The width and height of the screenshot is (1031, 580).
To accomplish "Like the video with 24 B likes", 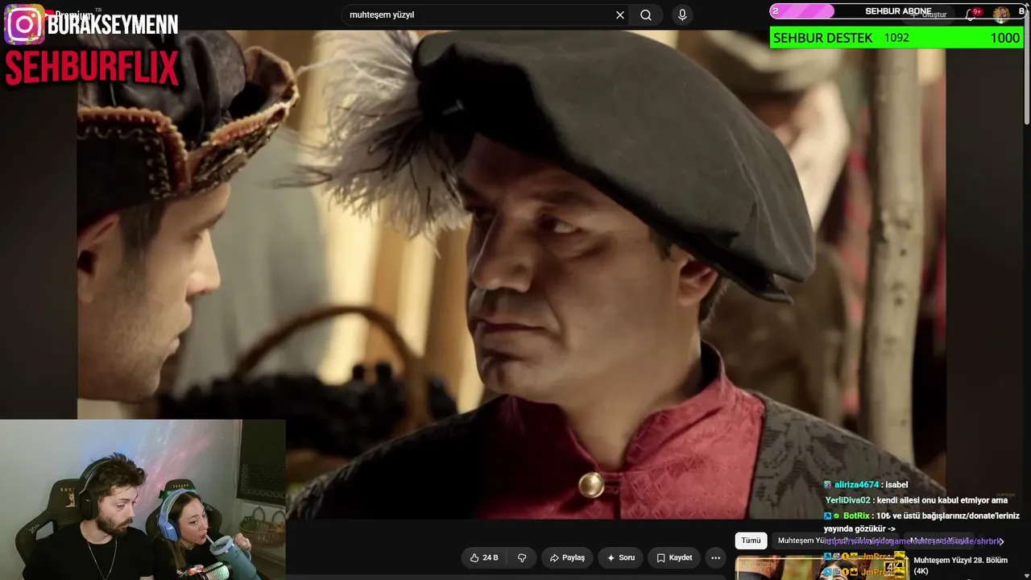I will click(x=483, y=557).
